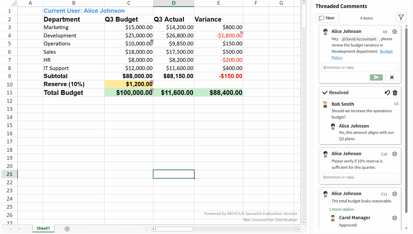This screenshot has height=234, width=413.
Task: Click the @David Accountant mention
Action: point(359,39)
